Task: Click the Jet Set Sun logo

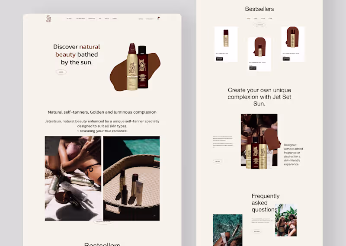Action: point(48,18)
